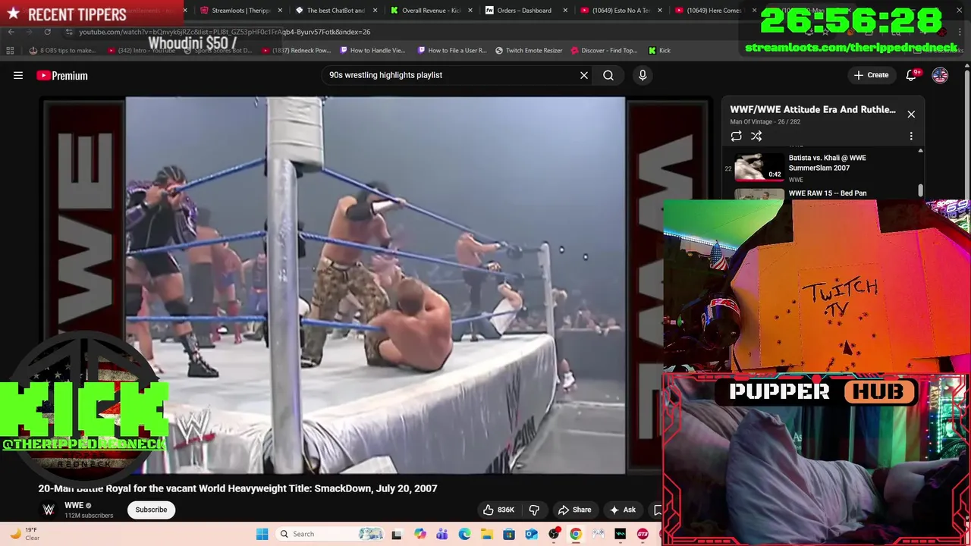Close the playlist panel
The image size is (971, 546).
[911, 115]
